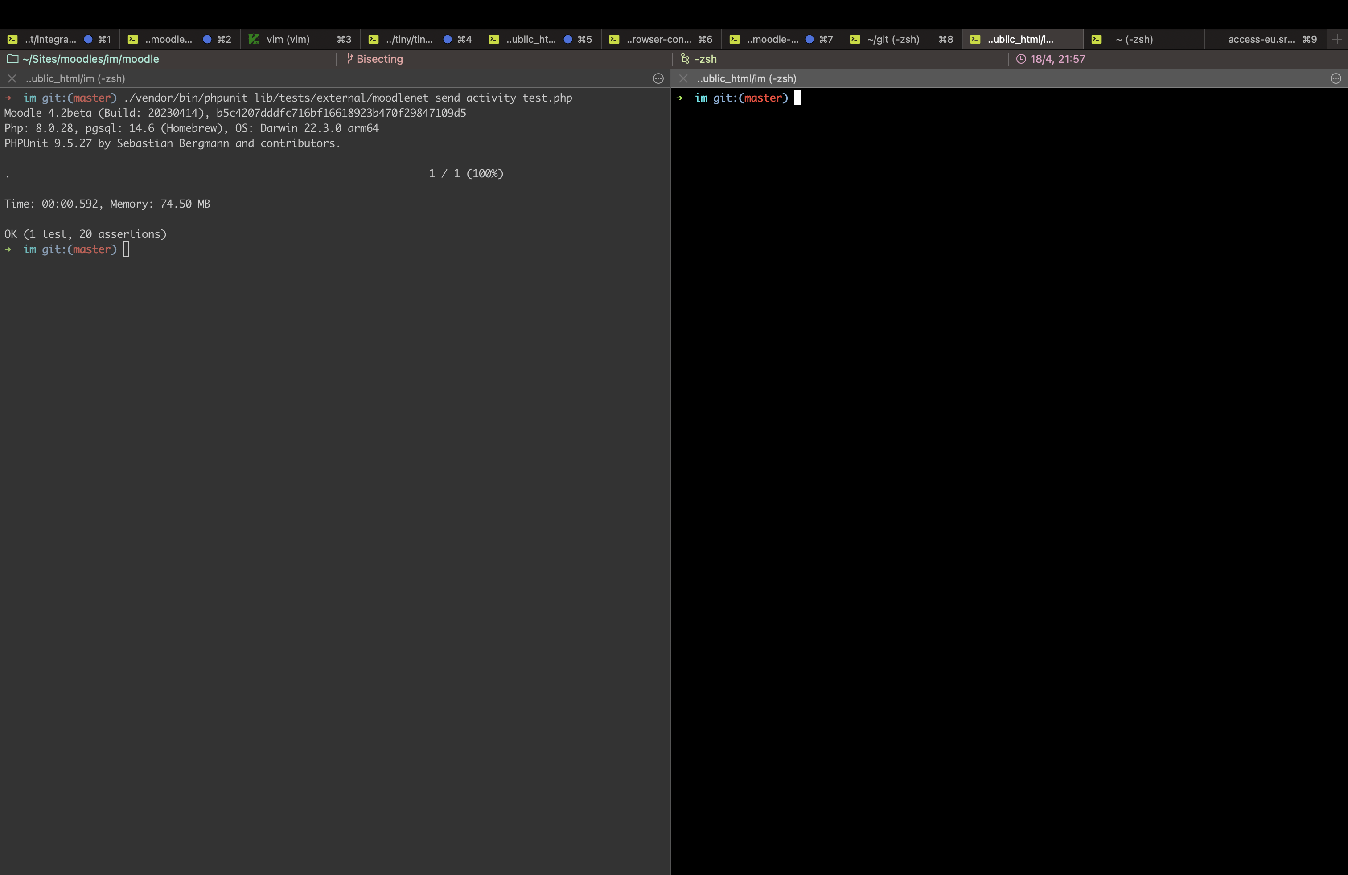Click the right pane prompt cursor
The height and width of the screenshot is (875, 1348).
797,98
